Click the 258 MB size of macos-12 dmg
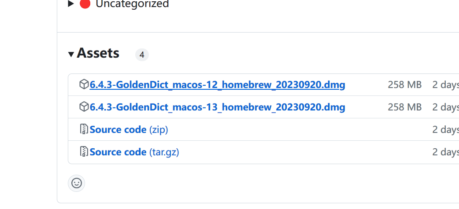The image size is (459, 209). click(404, 85)
